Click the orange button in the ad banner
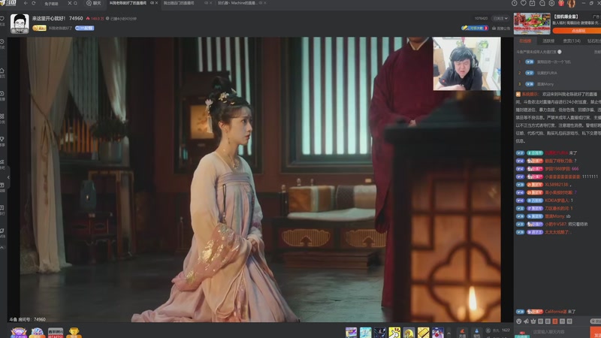Image resolution: width=601 pixels, height=338 pixels. 577,31
